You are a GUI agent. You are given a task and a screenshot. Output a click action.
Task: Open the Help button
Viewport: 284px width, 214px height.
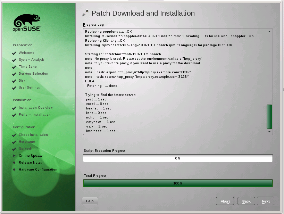90,201
